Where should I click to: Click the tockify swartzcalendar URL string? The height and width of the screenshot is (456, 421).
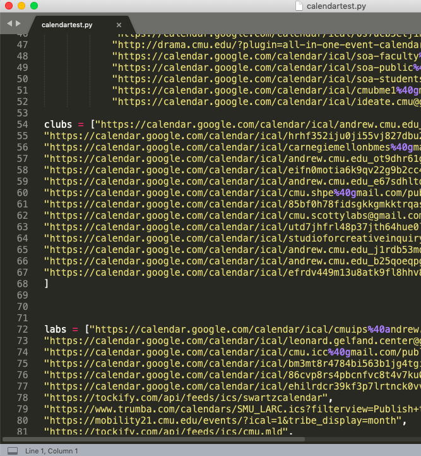click(x=186, y=398)
